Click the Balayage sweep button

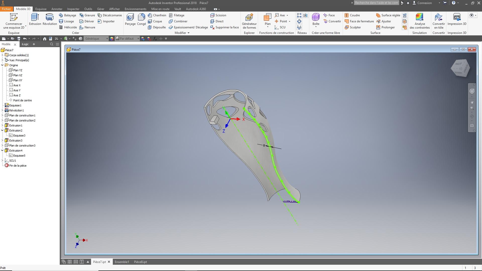pos(68,15)
